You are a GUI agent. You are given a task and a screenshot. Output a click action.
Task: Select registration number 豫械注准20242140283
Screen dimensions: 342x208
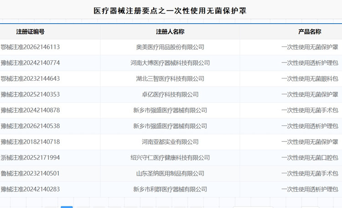30,189
